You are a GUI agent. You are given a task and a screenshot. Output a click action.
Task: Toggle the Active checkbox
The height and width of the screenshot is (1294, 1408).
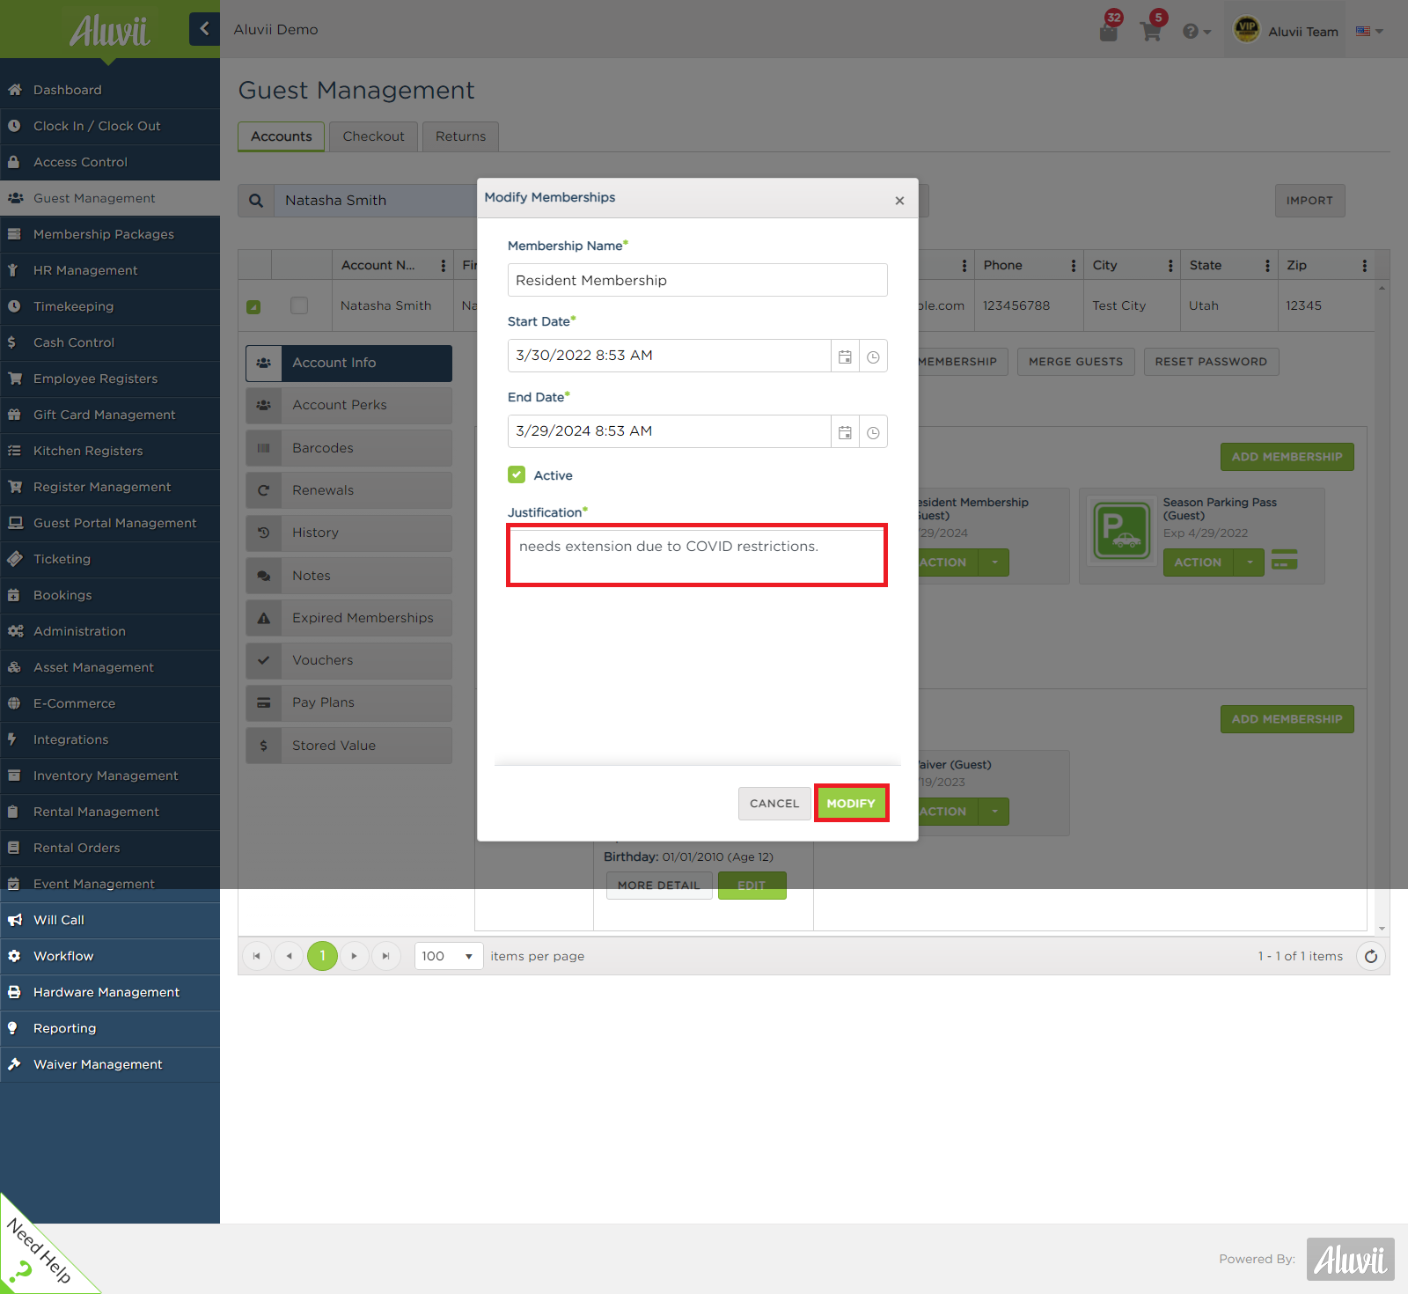[x=517, y=474]
